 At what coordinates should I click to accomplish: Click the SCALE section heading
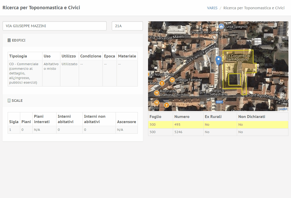pos(17,101)
